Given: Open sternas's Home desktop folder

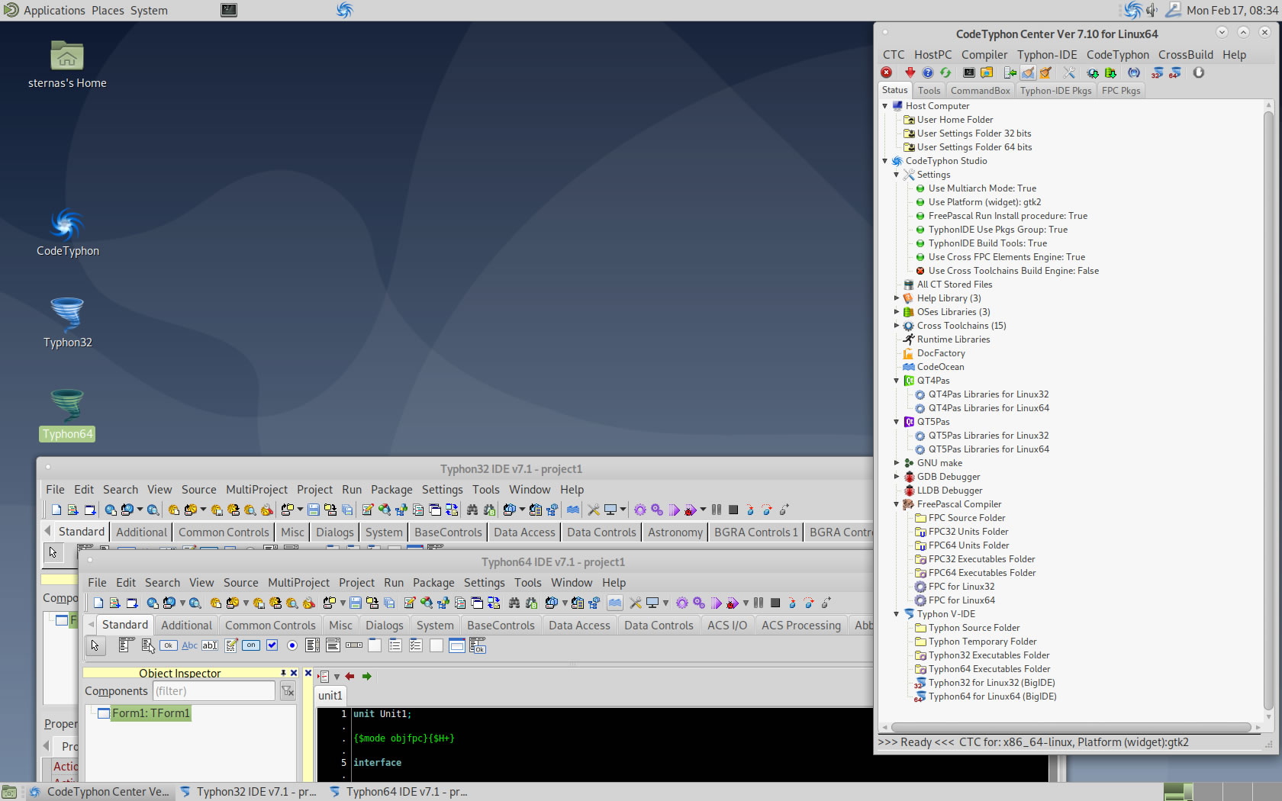Looking at the screenshot, I should tap(67, 65).
